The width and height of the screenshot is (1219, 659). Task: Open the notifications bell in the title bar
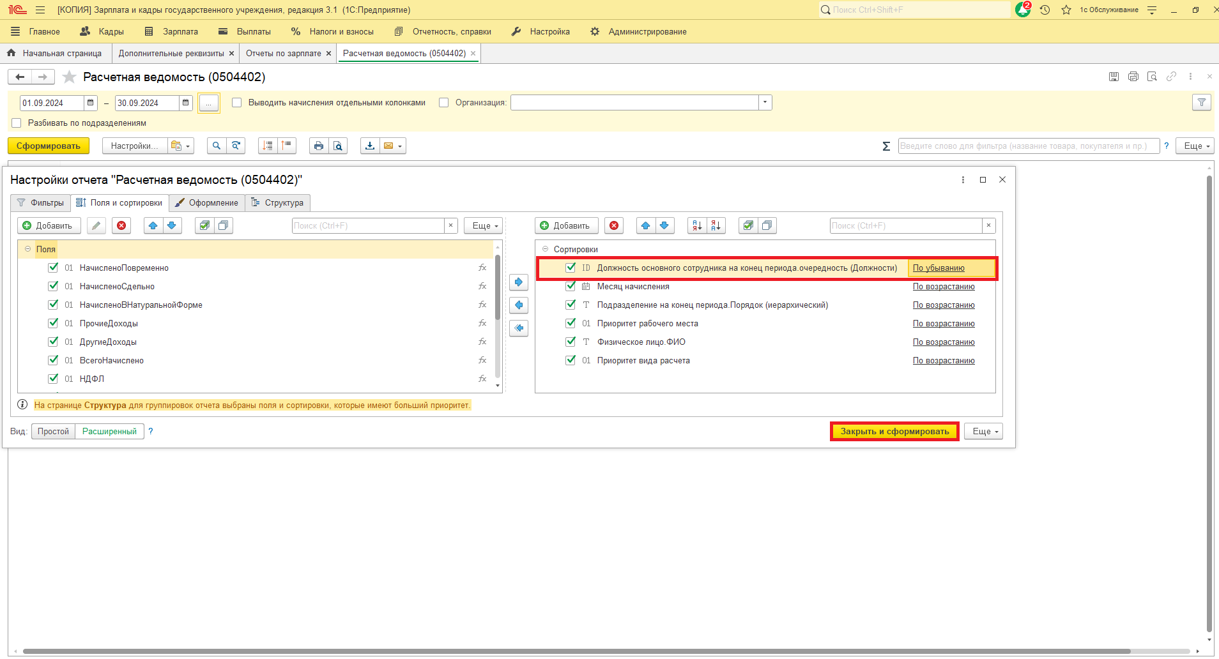coord(1023,10)
